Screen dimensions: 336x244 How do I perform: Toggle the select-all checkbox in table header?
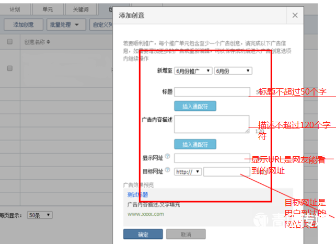click(x=9, y=42)
